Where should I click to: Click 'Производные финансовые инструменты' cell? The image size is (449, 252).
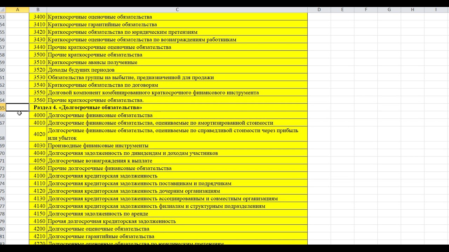click(x=177, y=146)
